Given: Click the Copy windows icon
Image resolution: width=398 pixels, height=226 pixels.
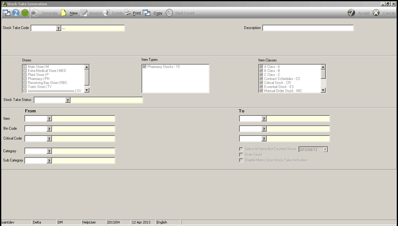Looking at the screenshot, I should coord(146,13).
